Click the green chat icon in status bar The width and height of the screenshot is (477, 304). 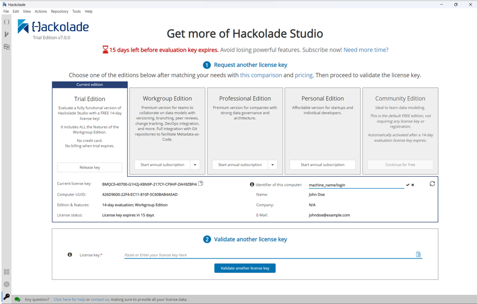click(x=17, y=299)
